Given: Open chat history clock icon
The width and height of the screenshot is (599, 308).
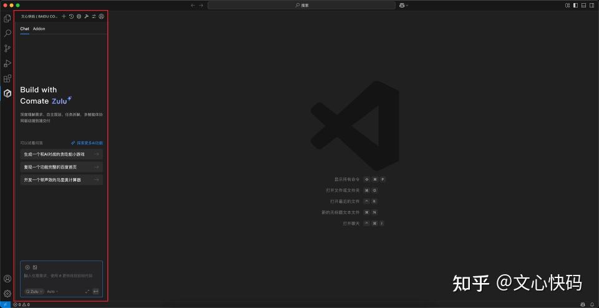Looking at the screenshot, I should point(71,16).
